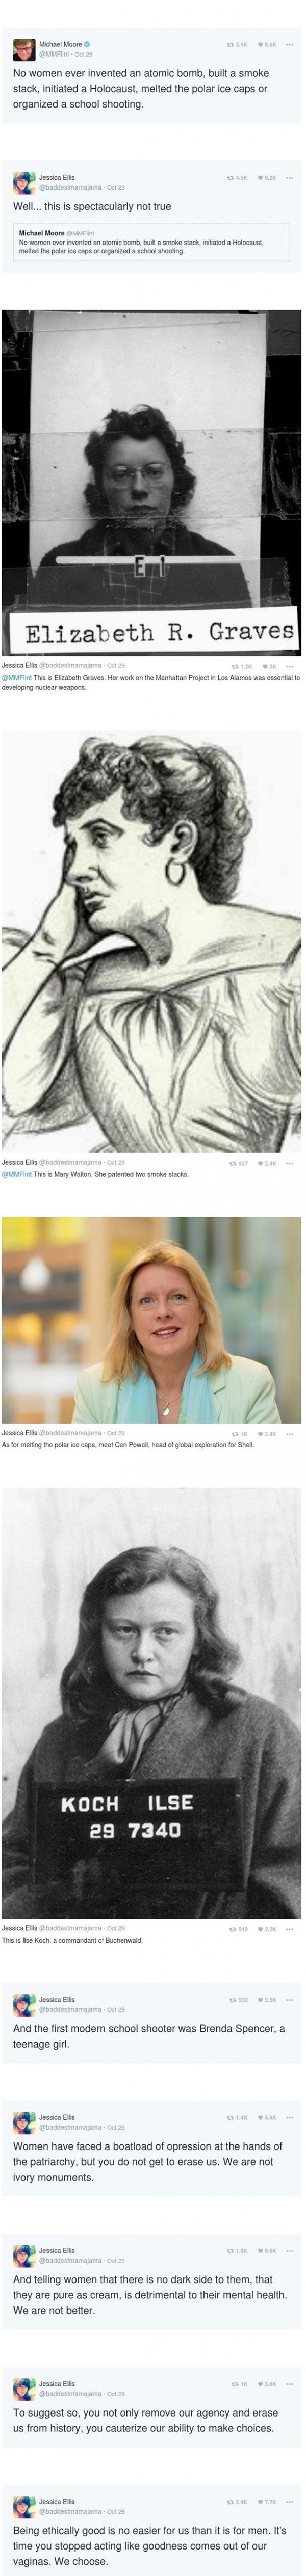Open the @baddestmamajama handle on 'ivory monuments' tweet
The height and width of the screenshot is (2576, 306).
70,2127
